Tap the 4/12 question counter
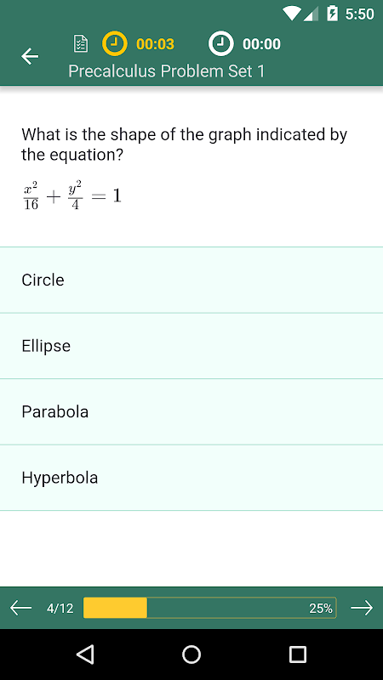This screenshot has width=383, height=680. 60,609
